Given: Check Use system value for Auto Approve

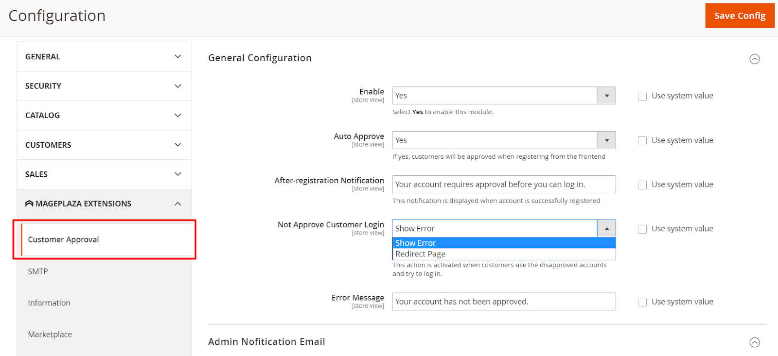Looking at the screenshot, I should click(642, 141).
